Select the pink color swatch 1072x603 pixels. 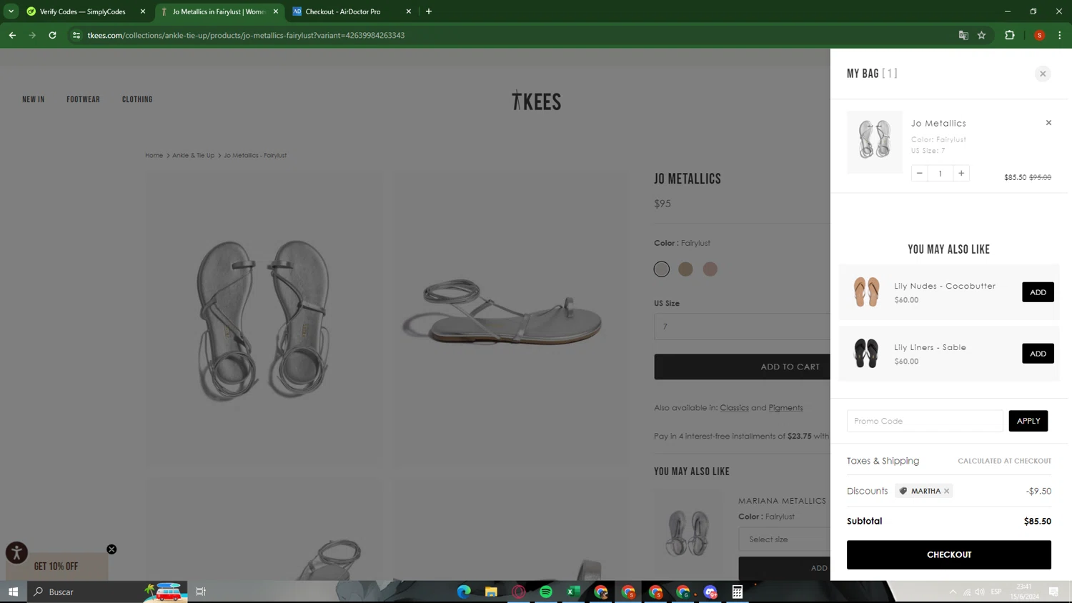pyautogui.click(x=710, y=269)
